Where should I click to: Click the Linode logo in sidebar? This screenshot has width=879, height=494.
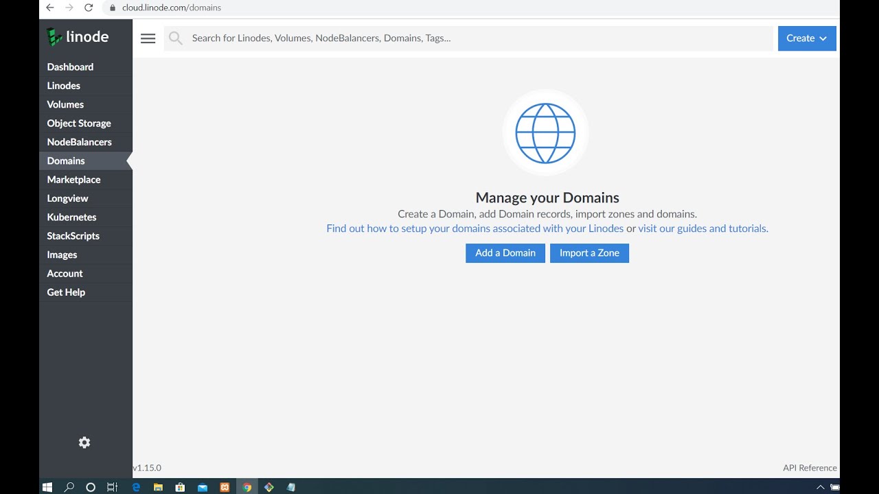78,37
